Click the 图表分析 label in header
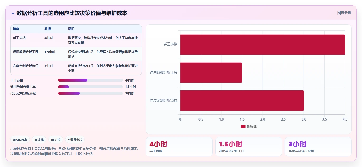The height and width of the screenshot is (167, 362). (x=344, y=13)
